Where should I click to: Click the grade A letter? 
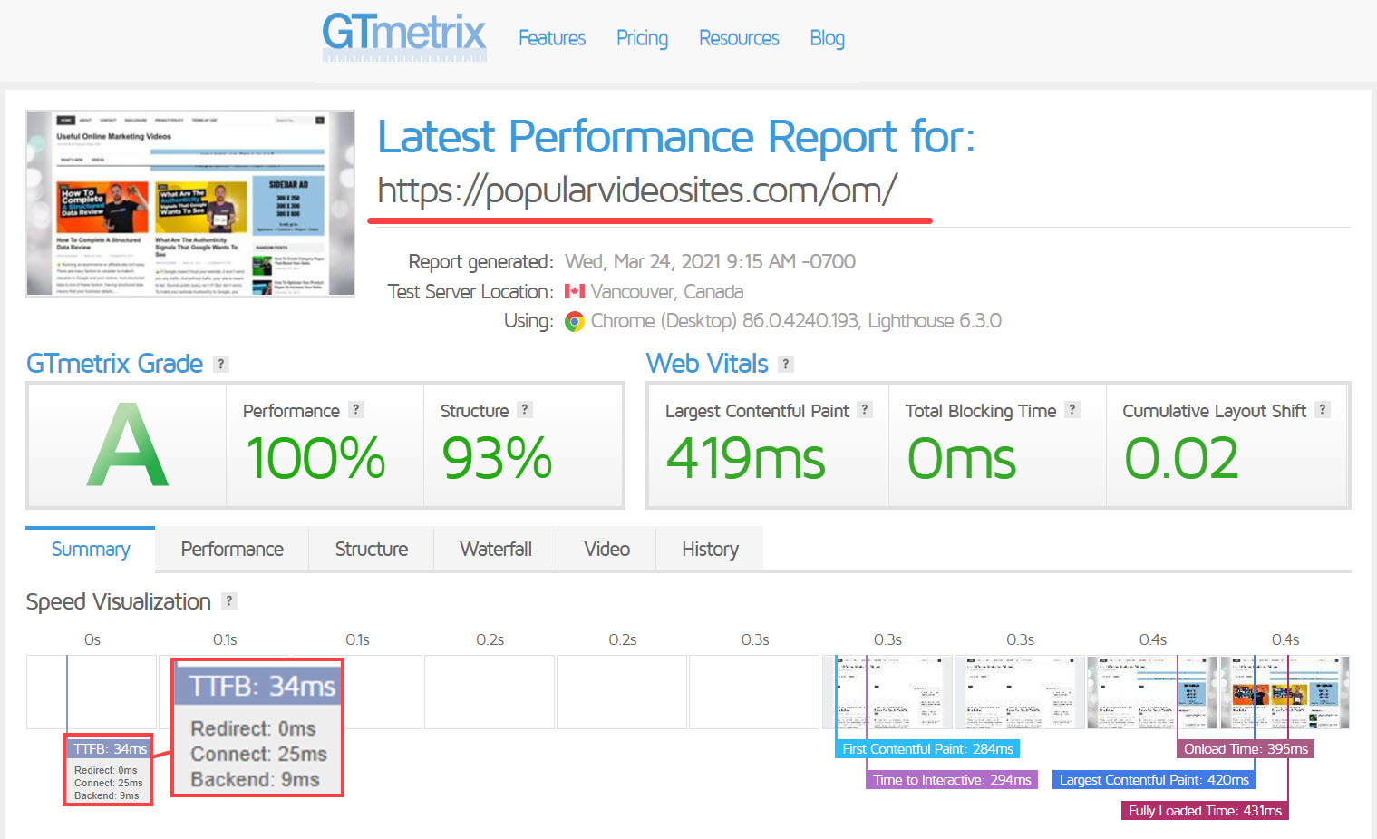coord(128,445)
